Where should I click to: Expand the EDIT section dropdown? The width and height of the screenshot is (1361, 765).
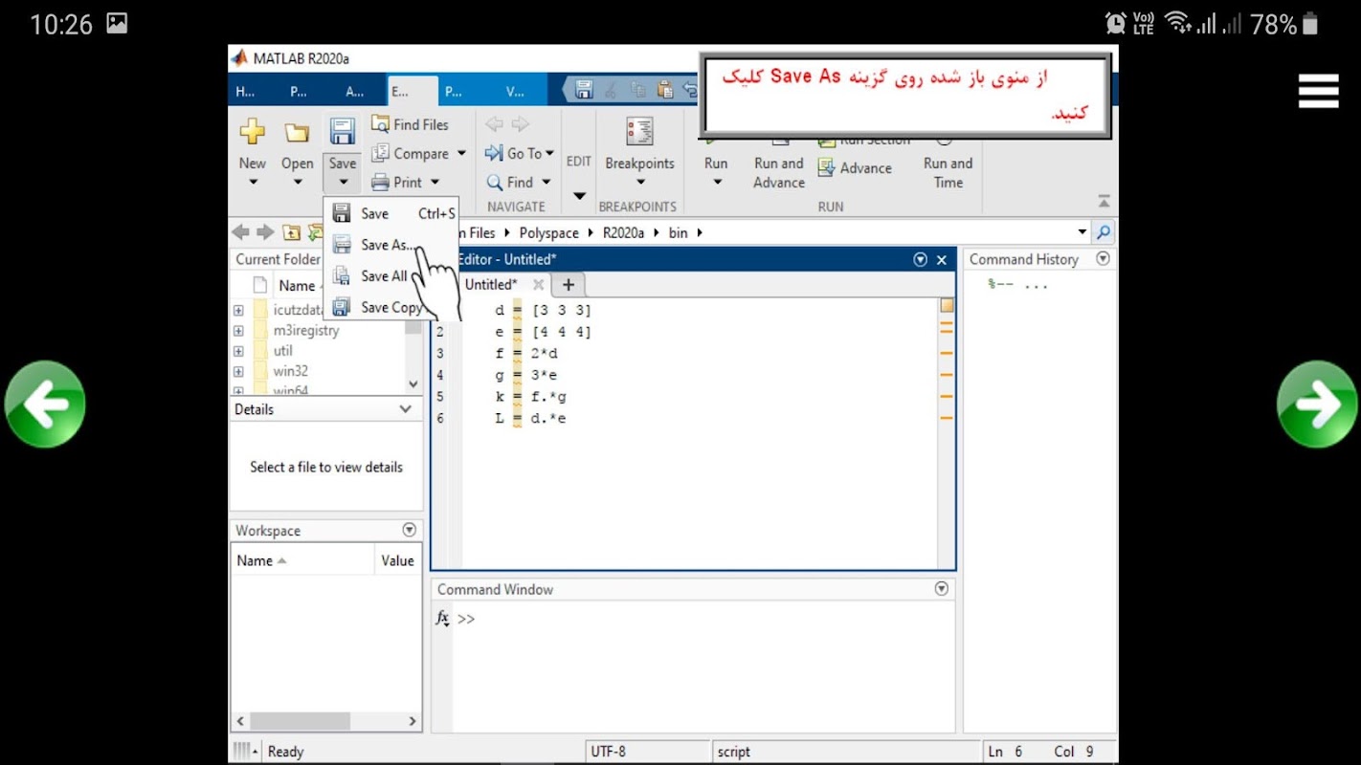click(579, 196)
